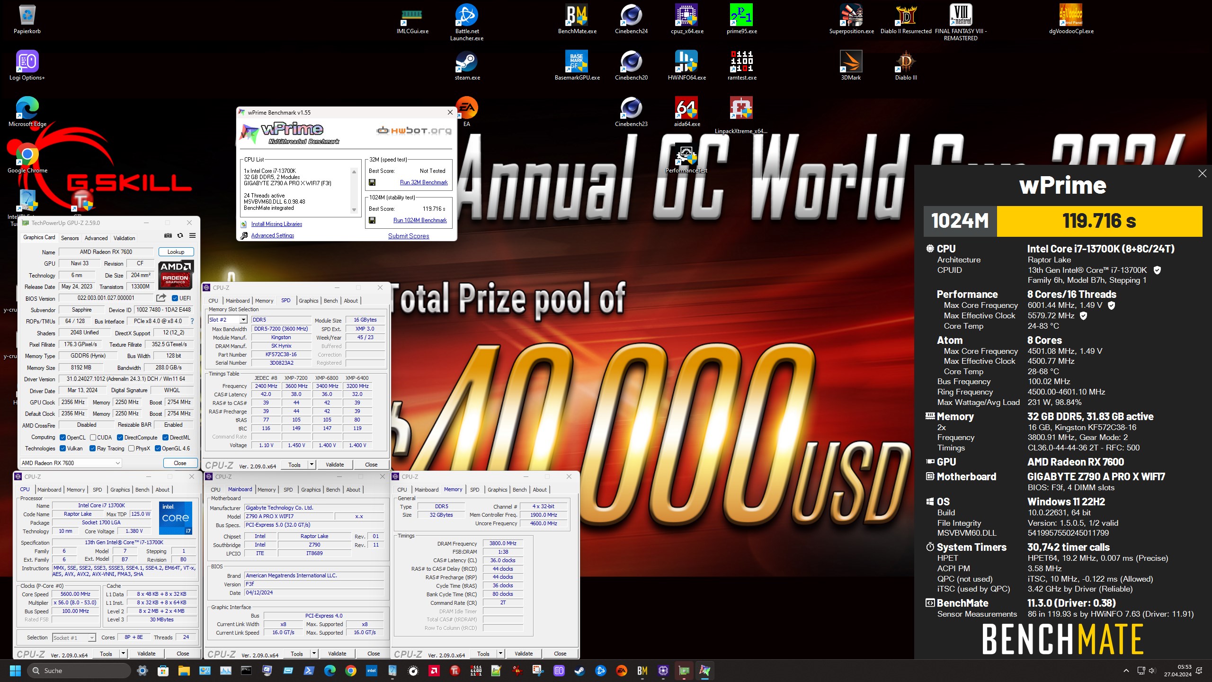Image resolution: width=1212 pixels, height=682 pixels.
Task: Open Cinebench24 desktop icon
Action: click(x=631, y=19)
